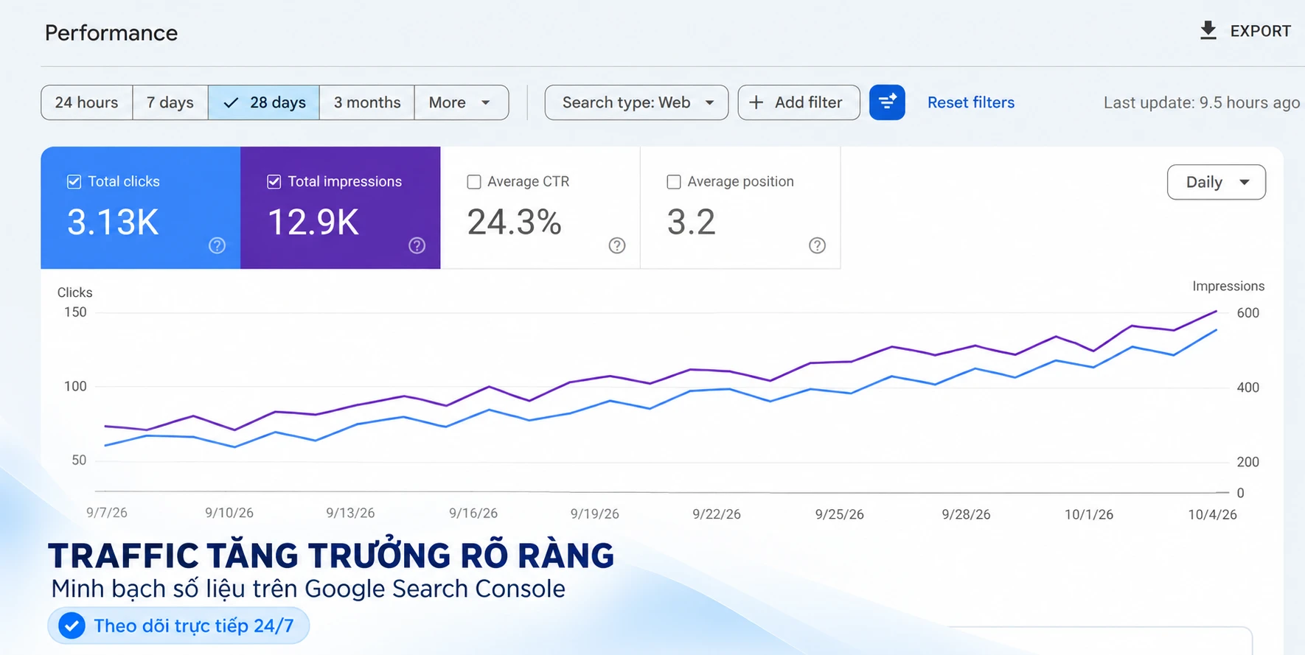Click the plus icon in Add filter
Viewport: 1305px width, 655px height.
pos(756,102)
